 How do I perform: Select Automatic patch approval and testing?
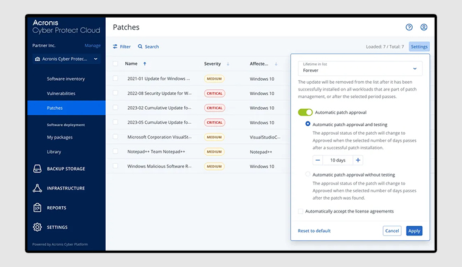[308, 124]
